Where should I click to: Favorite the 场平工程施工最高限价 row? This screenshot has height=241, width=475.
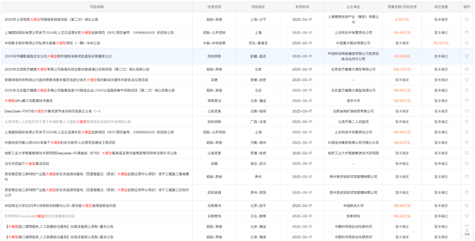(467, 176)
